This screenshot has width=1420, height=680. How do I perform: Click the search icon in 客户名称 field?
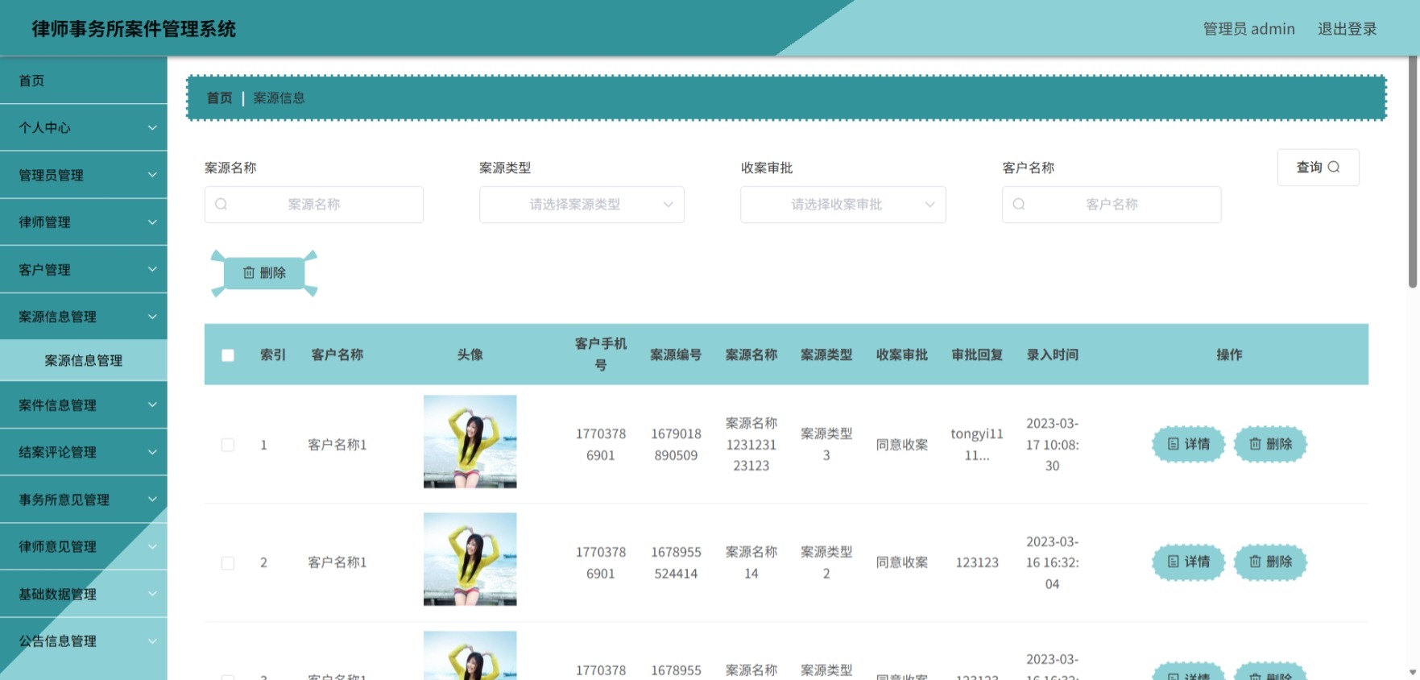1019,205
